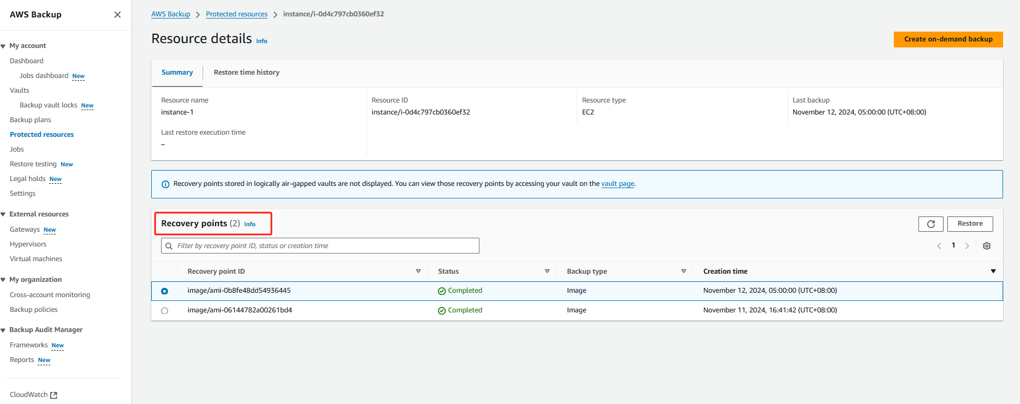
Task: Collapse the My organization section
Action: point(3,280)
